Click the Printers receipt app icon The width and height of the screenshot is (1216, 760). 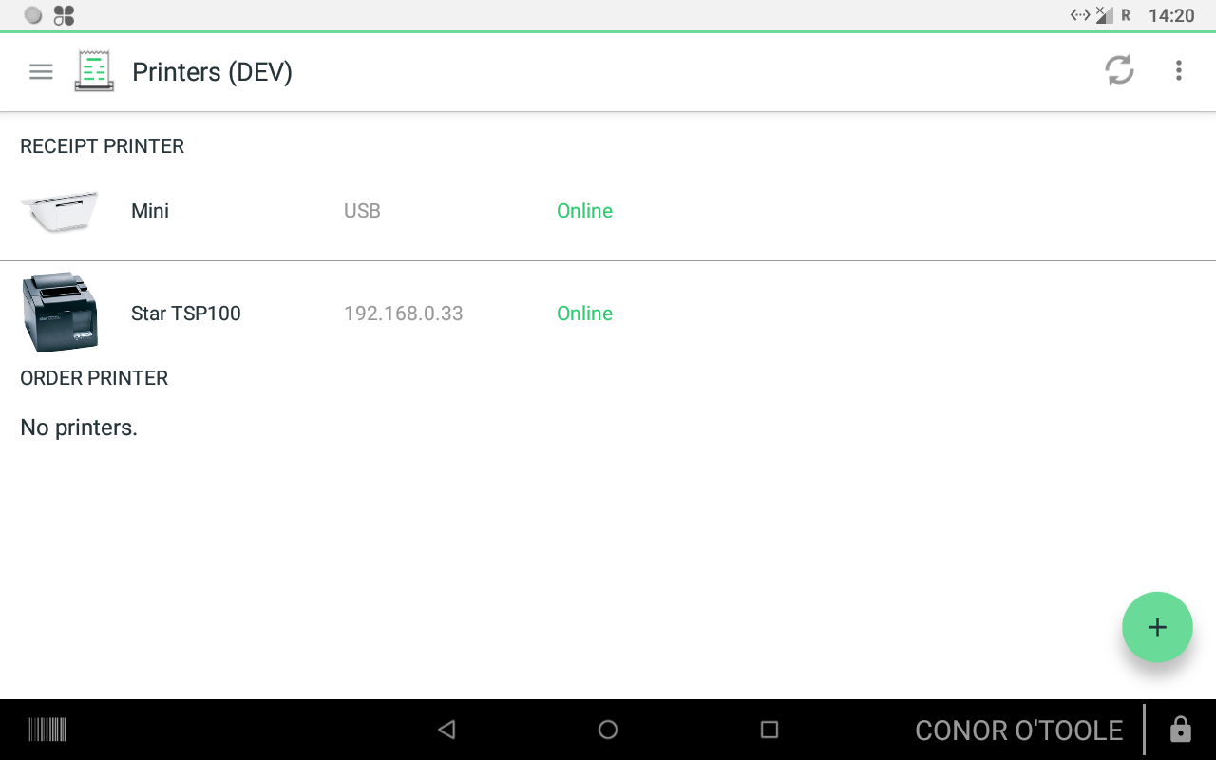click(94, 71)
